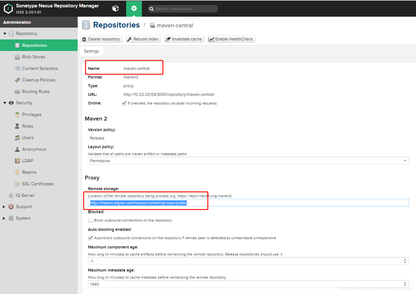Screen dimensions: 416x294
Task: Click the search magnifier icon
Action: (x=151, y=9)
